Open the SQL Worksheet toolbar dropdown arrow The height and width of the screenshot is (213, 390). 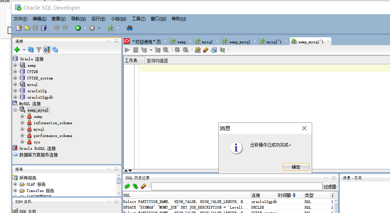(x=118, y=28)
